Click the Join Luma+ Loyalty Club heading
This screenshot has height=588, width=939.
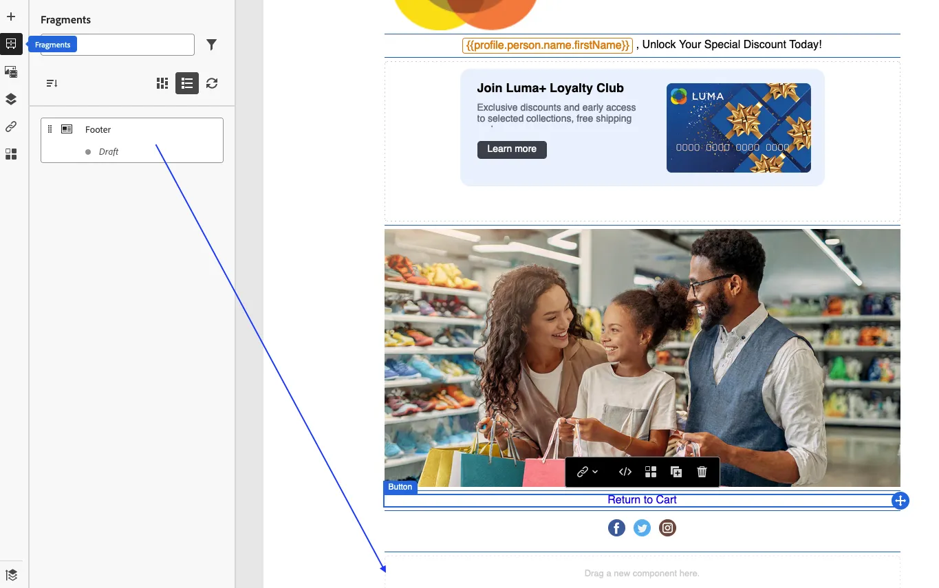pos(550,88)
